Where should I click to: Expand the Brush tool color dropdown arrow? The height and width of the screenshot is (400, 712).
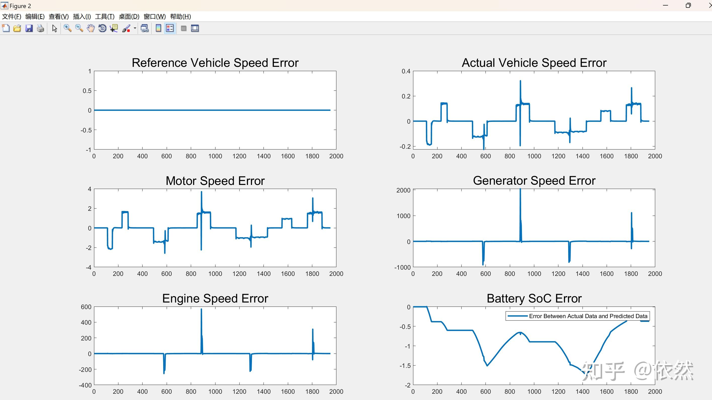(135, 28)
